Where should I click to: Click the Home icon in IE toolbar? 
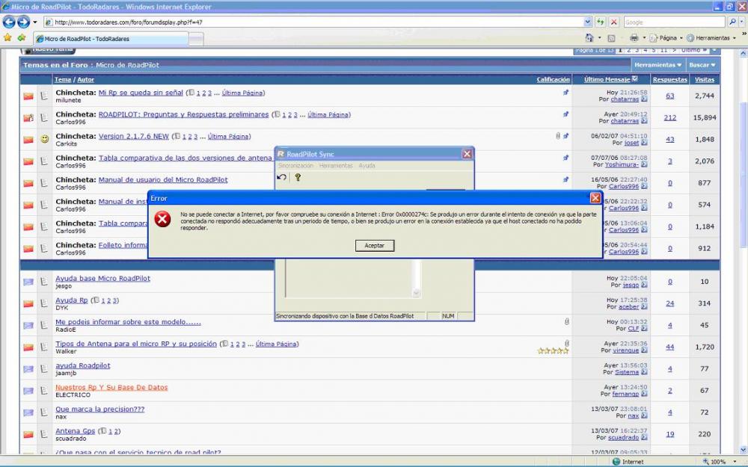[590, 37]
